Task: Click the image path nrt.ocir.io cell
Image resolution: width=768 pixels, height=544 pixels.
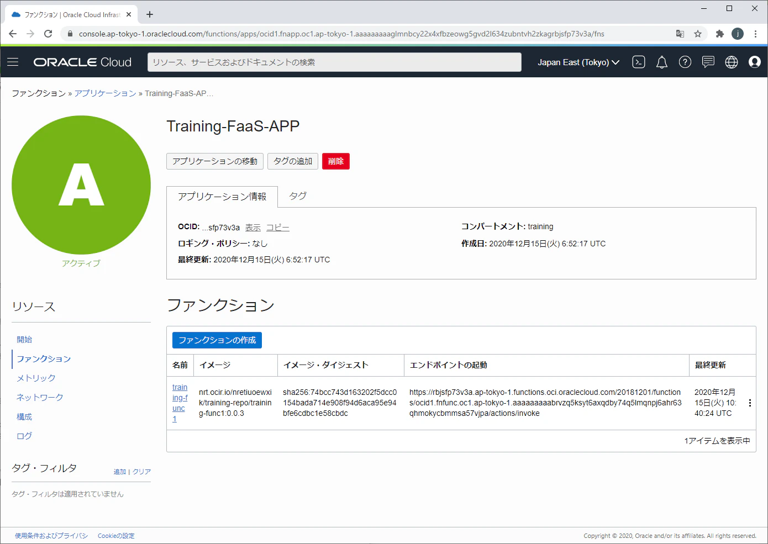Action: [235, 403]
